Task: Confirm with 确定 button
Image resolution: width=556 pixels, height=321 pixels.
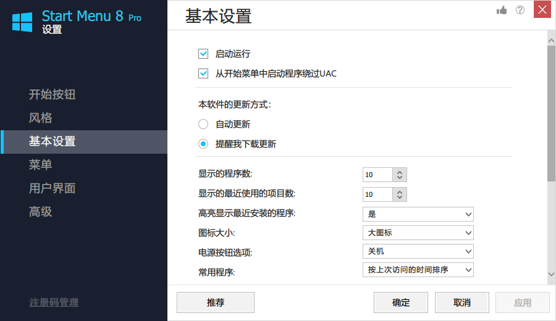Action: click(401, 302)
